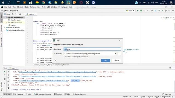Open the TODO tool window tab
The width and height of the screenshot is (175, 98).
coord(67,94)
